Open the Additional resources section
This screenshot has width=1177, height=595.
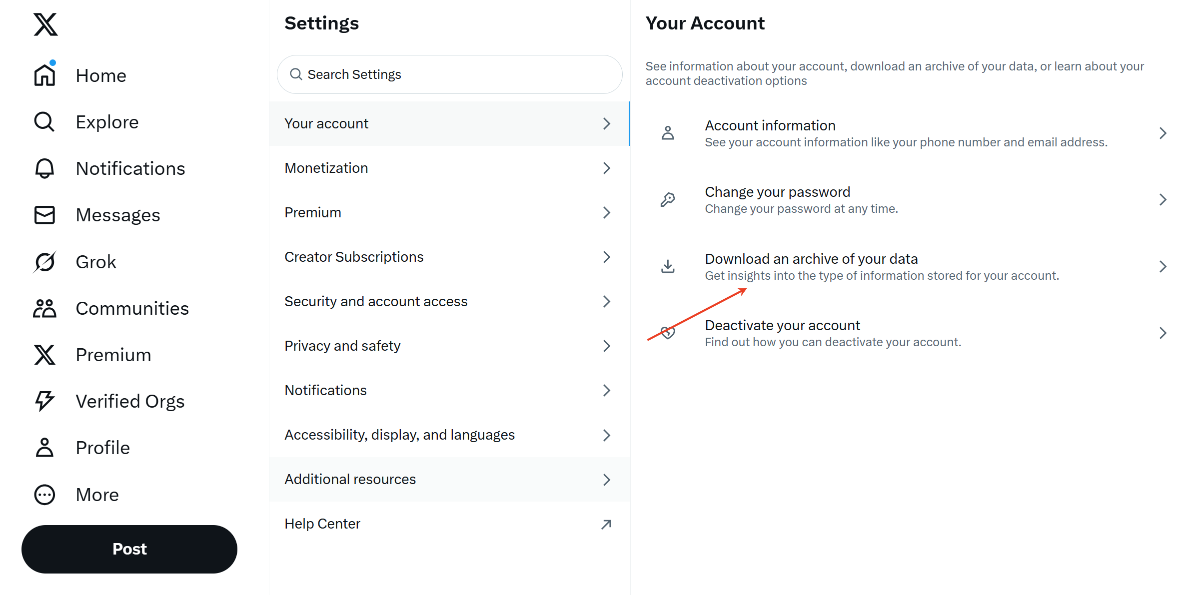(x=449, y=479)
